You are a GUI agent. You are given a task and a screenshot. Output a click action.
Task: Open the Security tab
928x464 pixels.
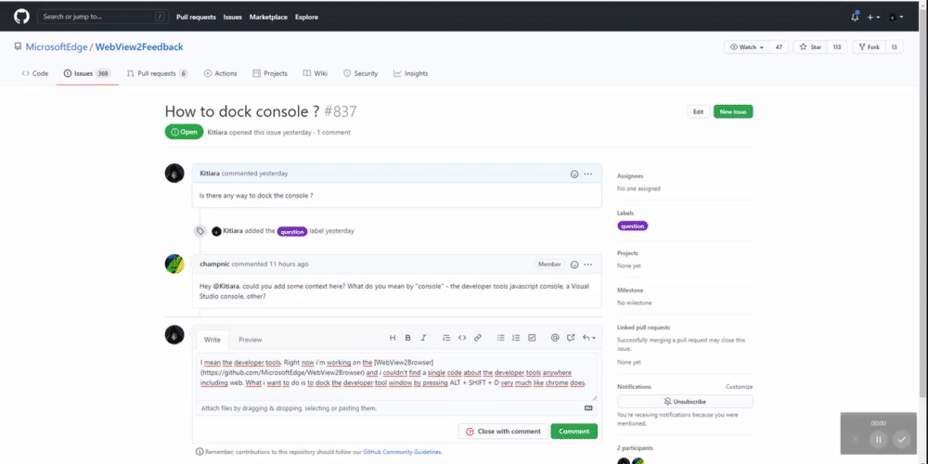click(x=360, y=73)
